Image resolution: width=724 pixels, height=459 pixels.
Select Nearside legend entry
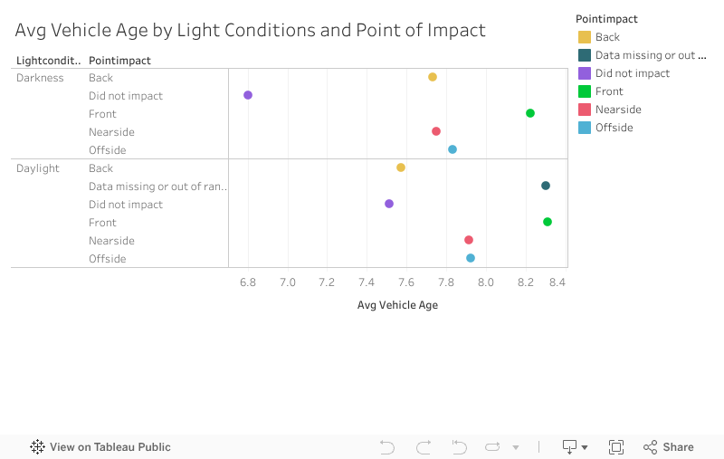tap(618, 110)
